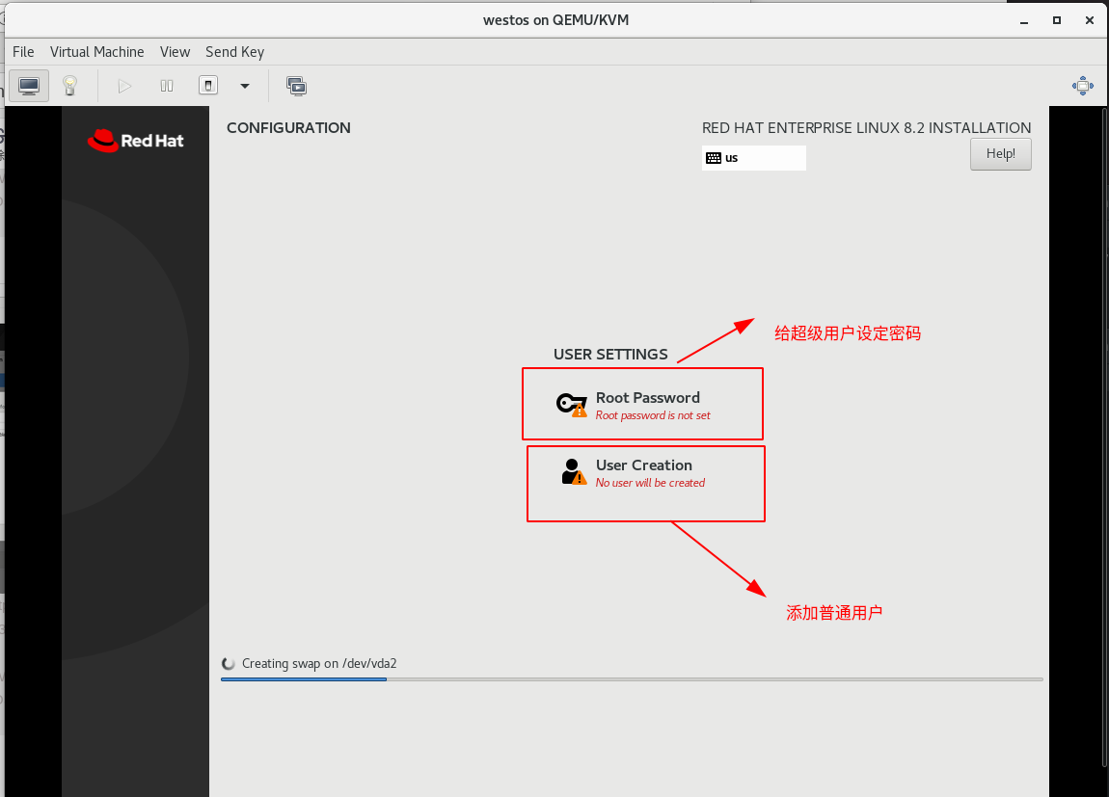Close the westos QEMU/KVM window

tap(1089, 20)
